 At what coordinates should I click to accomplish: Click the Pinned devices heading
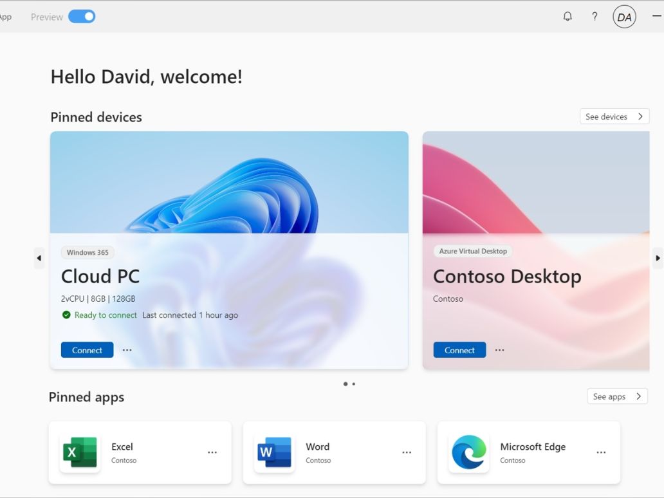[x=96, y=117]
